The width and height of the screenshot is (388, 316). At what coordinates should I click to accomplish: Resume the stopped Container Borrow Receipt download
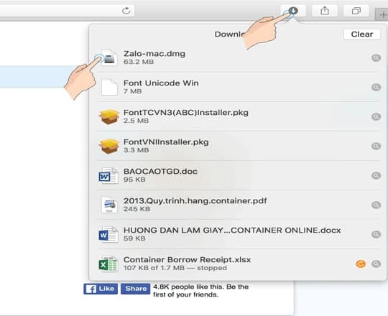click(361, 264)
